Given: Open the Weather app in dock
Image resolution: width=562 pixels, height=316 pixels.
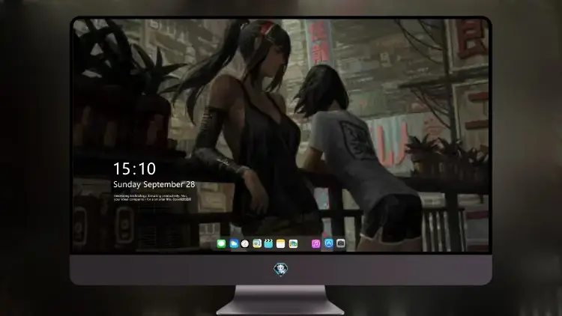Looking at the screenshot, I should 234,243.
